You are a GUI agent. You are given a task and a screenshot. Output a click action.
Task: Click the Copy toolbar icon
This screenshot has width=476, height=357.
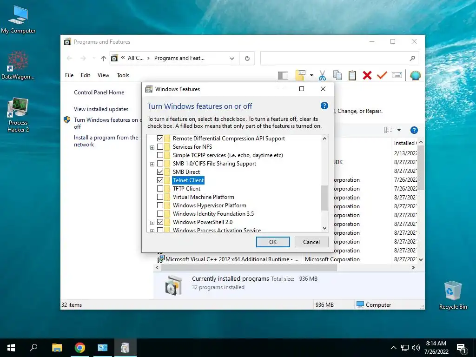[x=337, y=75]
